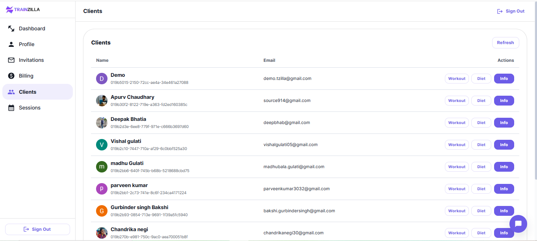Click Workout for madhu Gulati
Viewport: 537px width, 241px height.
[x=456, y=167]
